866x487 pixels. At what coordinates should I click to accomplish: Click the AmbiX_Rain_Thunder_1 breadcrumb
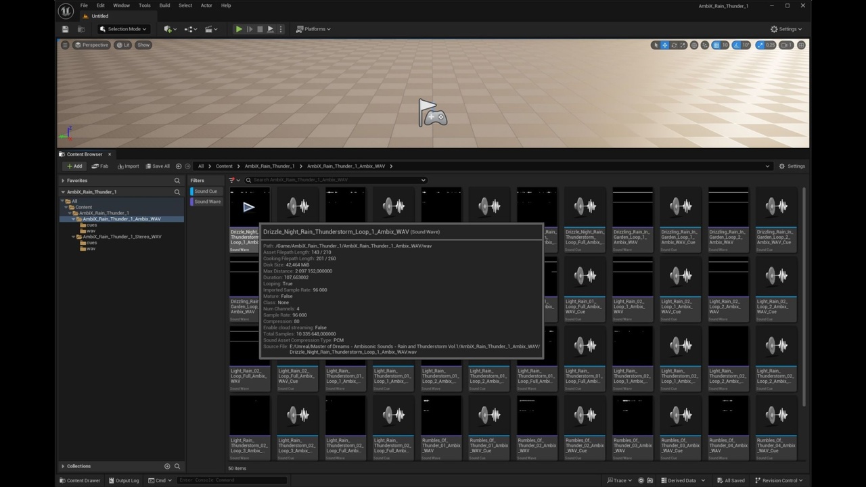269,166
